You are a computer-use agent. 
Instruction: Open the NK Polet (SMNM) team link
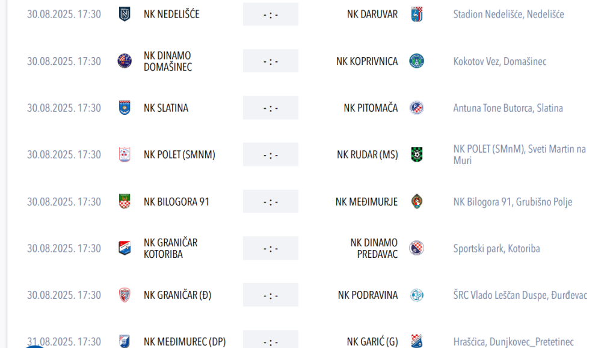click(179, 154)
